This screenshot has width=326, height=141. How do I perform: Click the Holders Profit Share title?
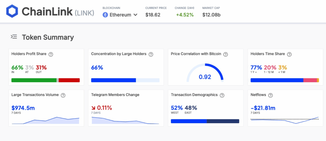[x=29, y=54]
